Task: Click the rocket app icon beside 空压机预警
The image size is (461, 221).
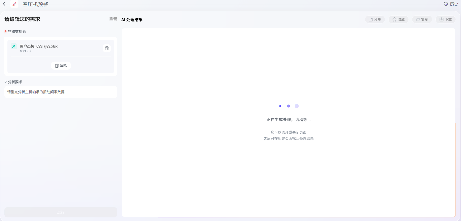Action: pos(14,4)
